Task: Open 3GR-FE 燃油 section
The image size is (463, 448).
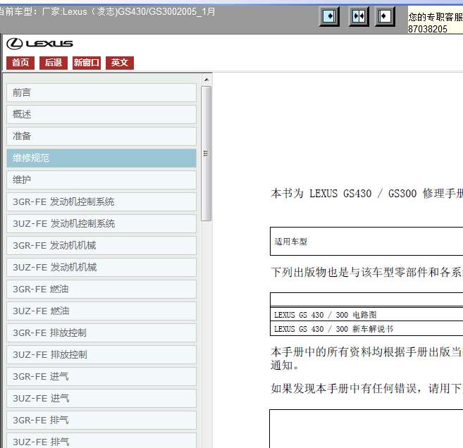Action: pos(101,290)
